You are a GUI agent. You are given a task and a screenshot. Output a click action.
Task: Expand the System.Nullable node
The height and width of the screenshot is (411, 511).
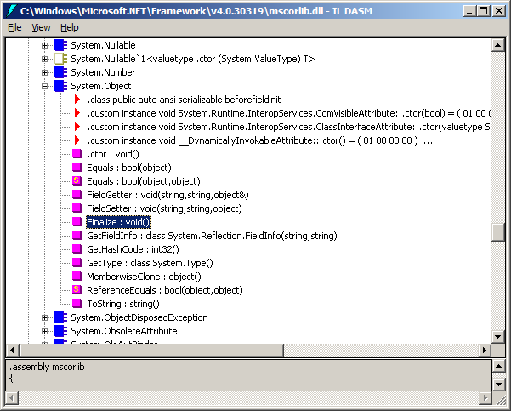coord(45,45)
